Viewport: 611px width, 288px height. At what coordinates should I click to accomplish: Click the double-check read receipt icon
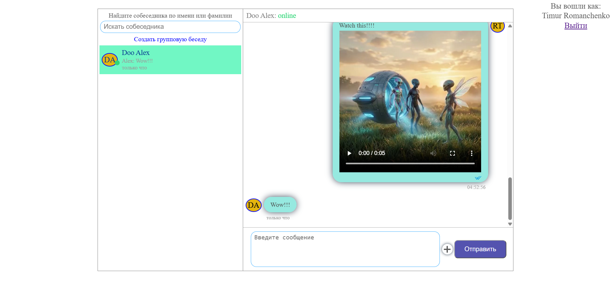(478, 178)
